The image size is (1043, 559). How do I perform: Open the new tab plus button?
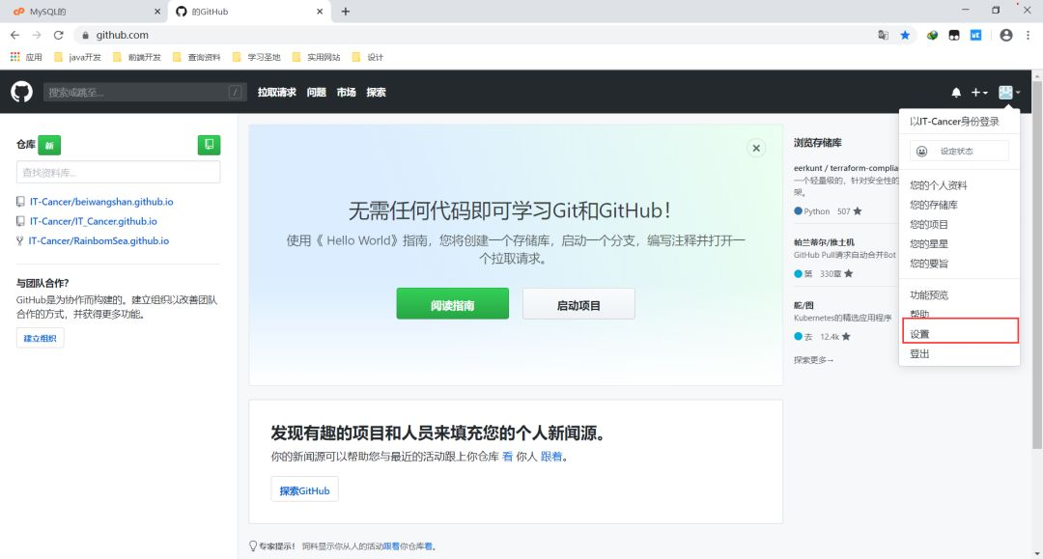pyautogui.click(x=345, y=12)
